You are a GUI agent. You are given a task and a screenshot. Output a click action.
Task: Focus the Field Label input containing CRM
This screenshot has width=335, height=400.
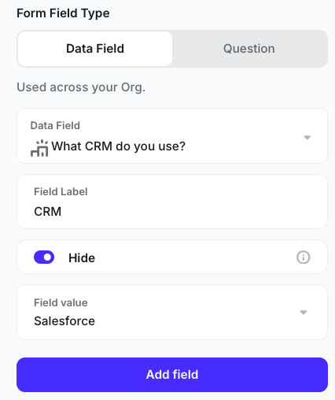point(172,202)
